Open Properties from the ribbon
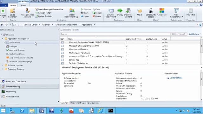203x114 pixels. pyautogui.click(x=191, y=12)
